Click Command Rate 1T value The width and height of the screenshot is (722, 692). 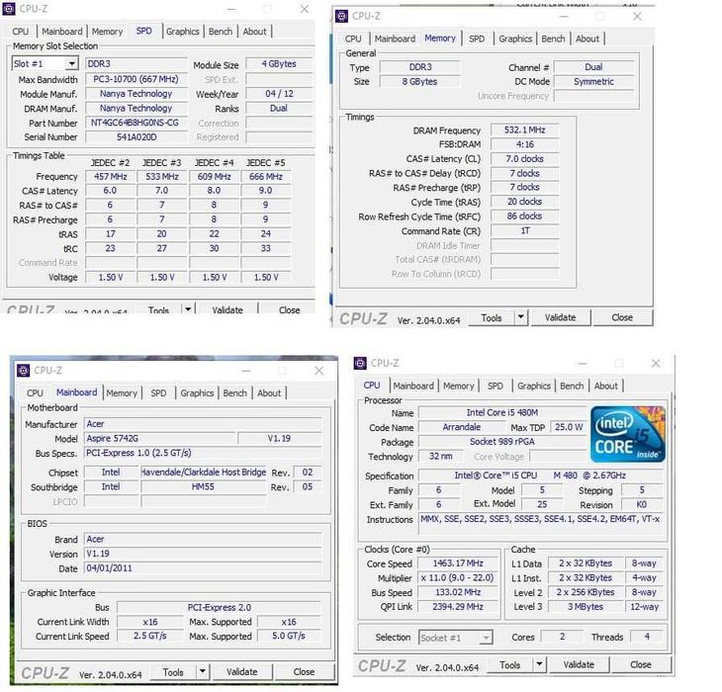(525, 230)
